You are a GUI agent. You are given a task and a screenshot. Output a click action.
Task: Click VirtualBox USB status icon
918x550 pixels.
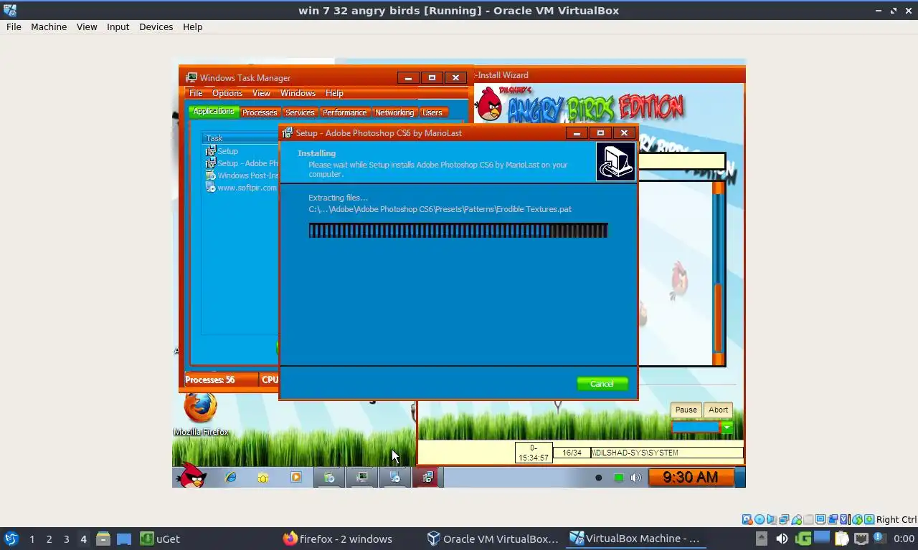[x=796, y=519]
